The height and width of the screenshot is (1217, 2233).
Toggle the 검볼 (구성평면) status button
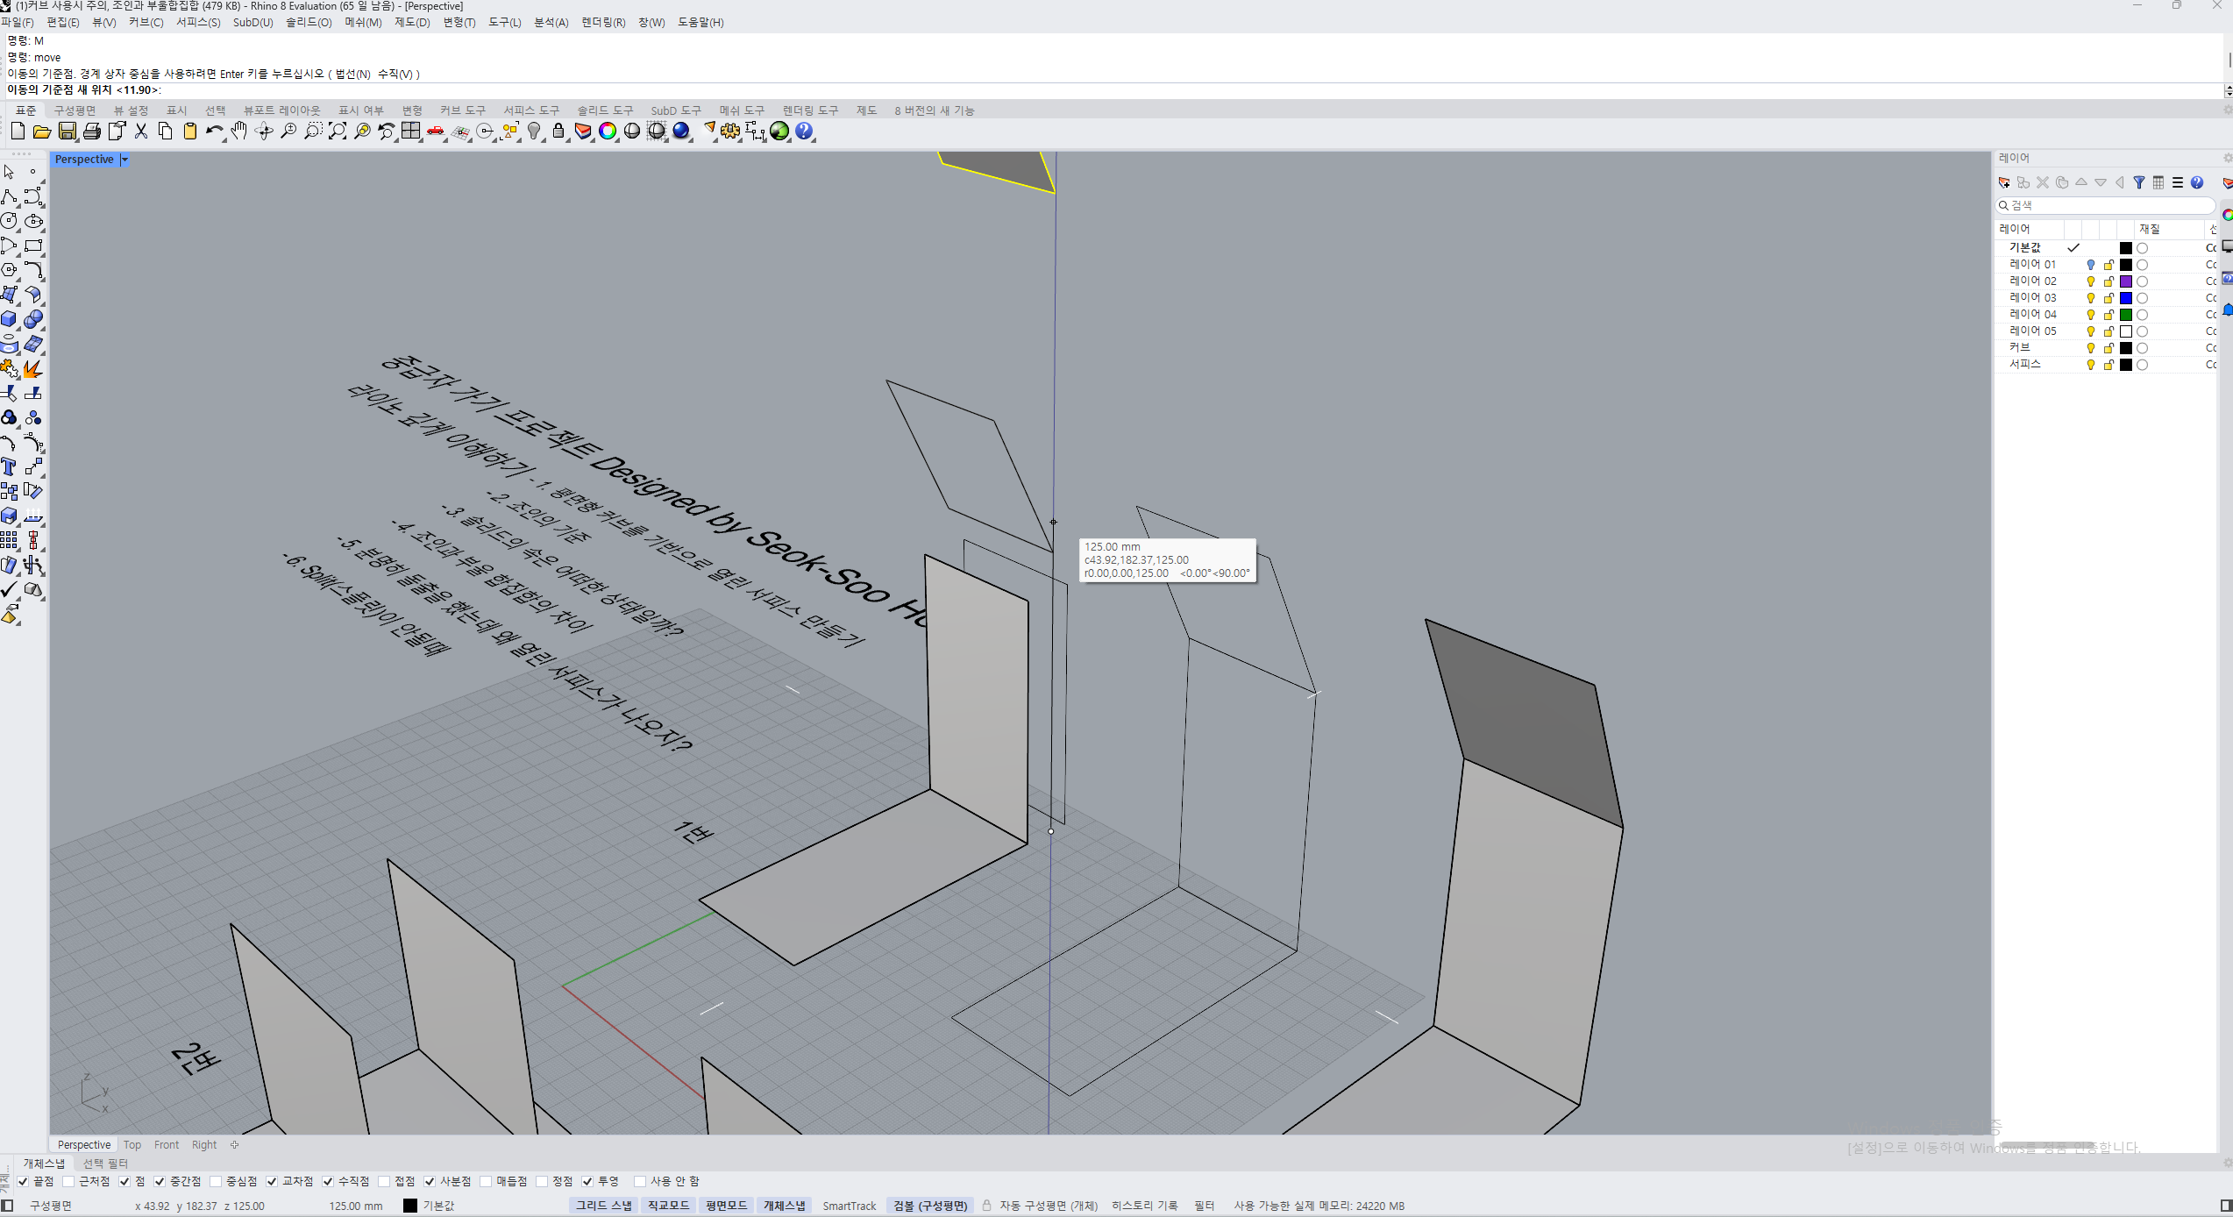929,1206
